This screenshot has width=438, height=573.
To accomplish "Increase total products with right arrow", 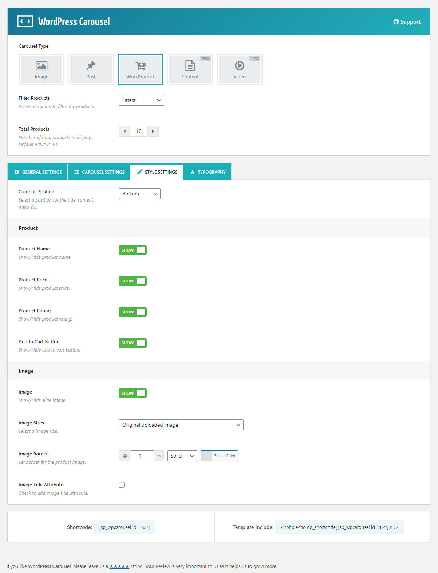I will 153,131.
